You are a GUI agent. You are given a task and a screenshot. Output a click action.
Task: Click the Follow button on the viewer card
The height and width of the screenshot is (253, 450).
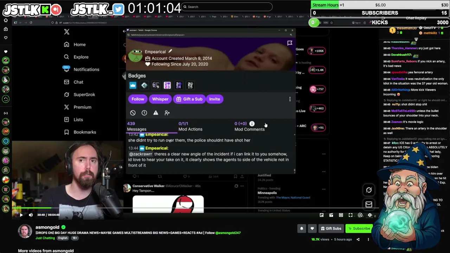(x=138, y=99)
